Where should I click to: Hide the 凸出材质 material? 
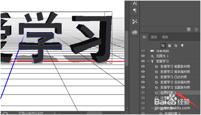(x=143, y=77)
